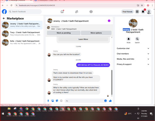Open the emoji picker
Image resolution: width=155 pixels, height=121 pixels.
click(105, 101)
